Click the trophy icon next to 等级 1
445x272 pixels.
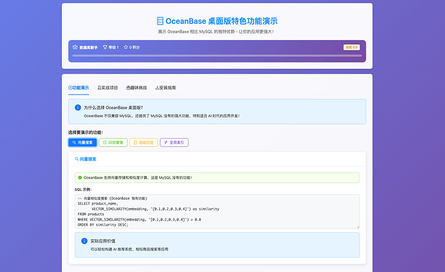(105, 47)
